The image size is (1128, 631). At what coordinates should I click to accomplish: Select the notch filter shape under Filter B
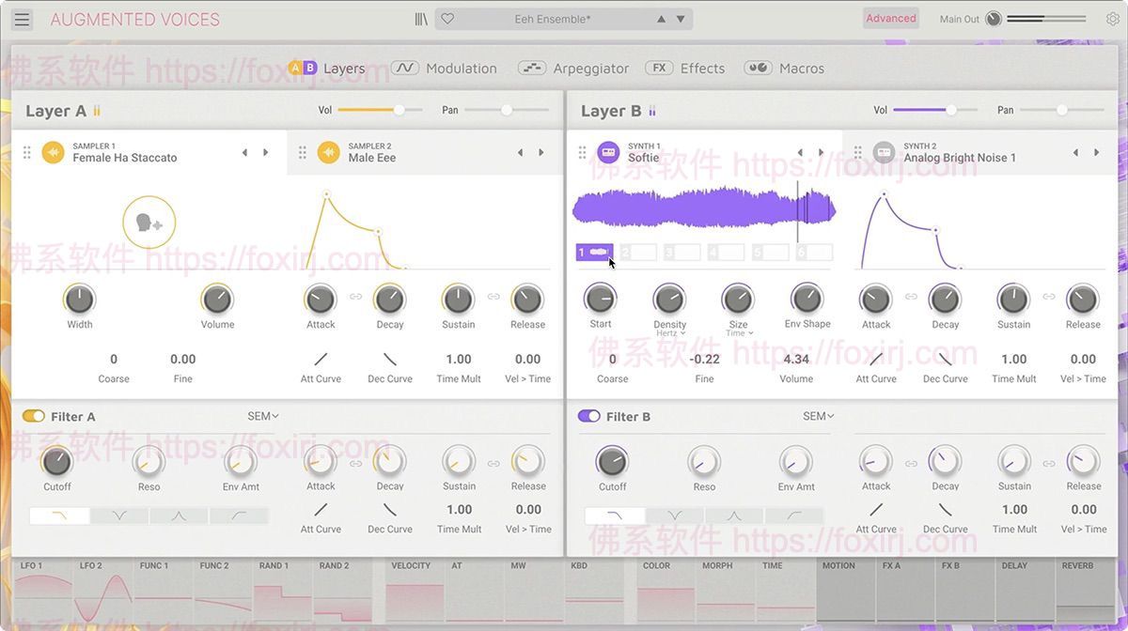(x=673, y=516)
